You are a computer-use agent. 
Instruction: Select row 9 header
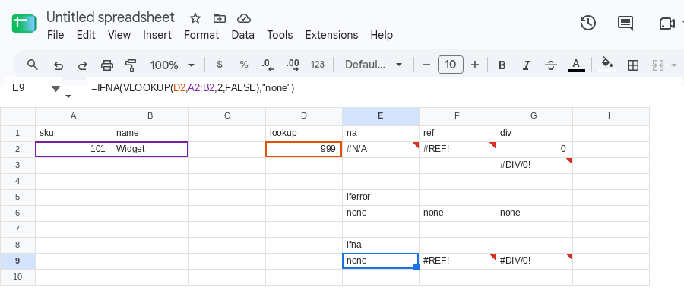pyautogui.click(x=17, y=261)
